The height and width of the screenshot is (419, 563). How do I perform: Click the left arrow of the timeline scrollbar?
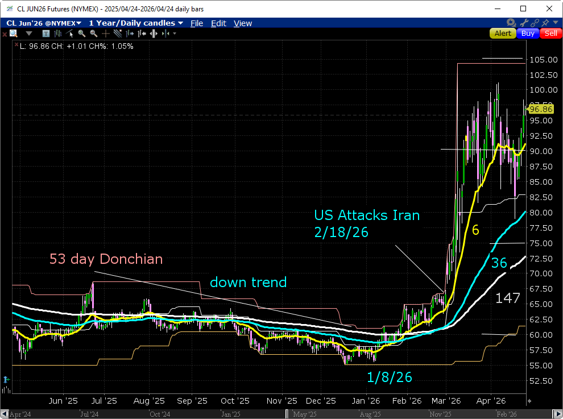[5, 414]
